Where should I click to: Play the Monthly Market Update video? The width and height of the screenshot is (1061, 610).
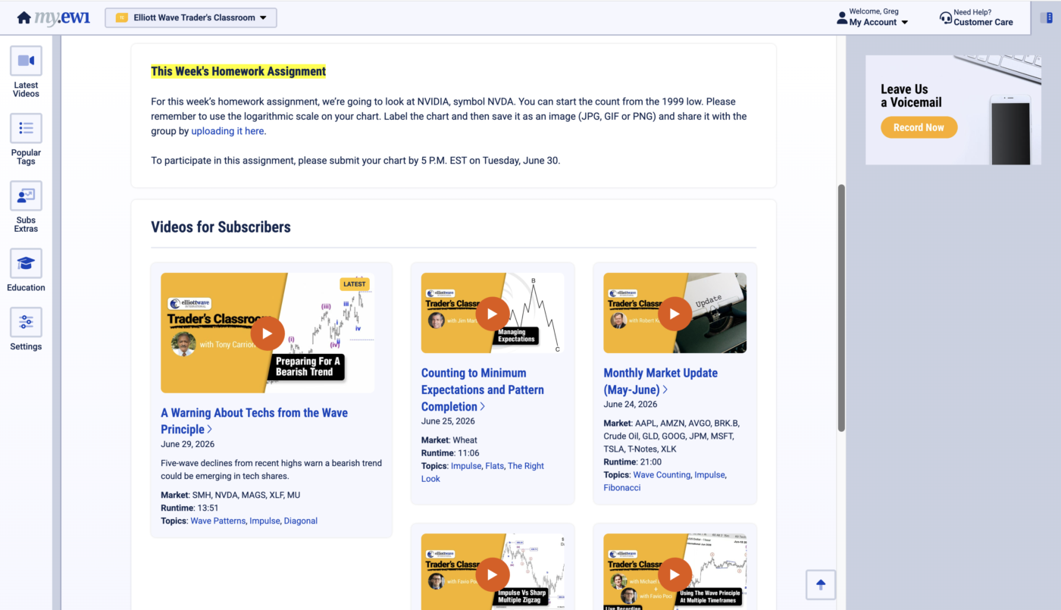[x=674, y=314]
